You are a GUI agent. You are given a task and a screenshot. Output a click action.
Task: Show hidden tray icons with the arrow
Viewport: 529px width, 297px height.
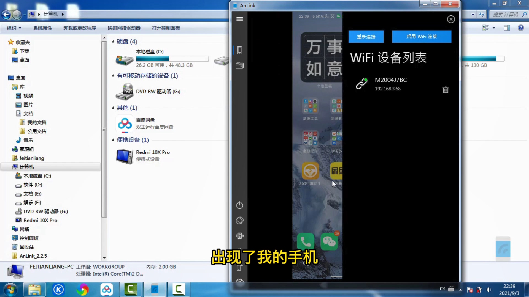(461, 289)
